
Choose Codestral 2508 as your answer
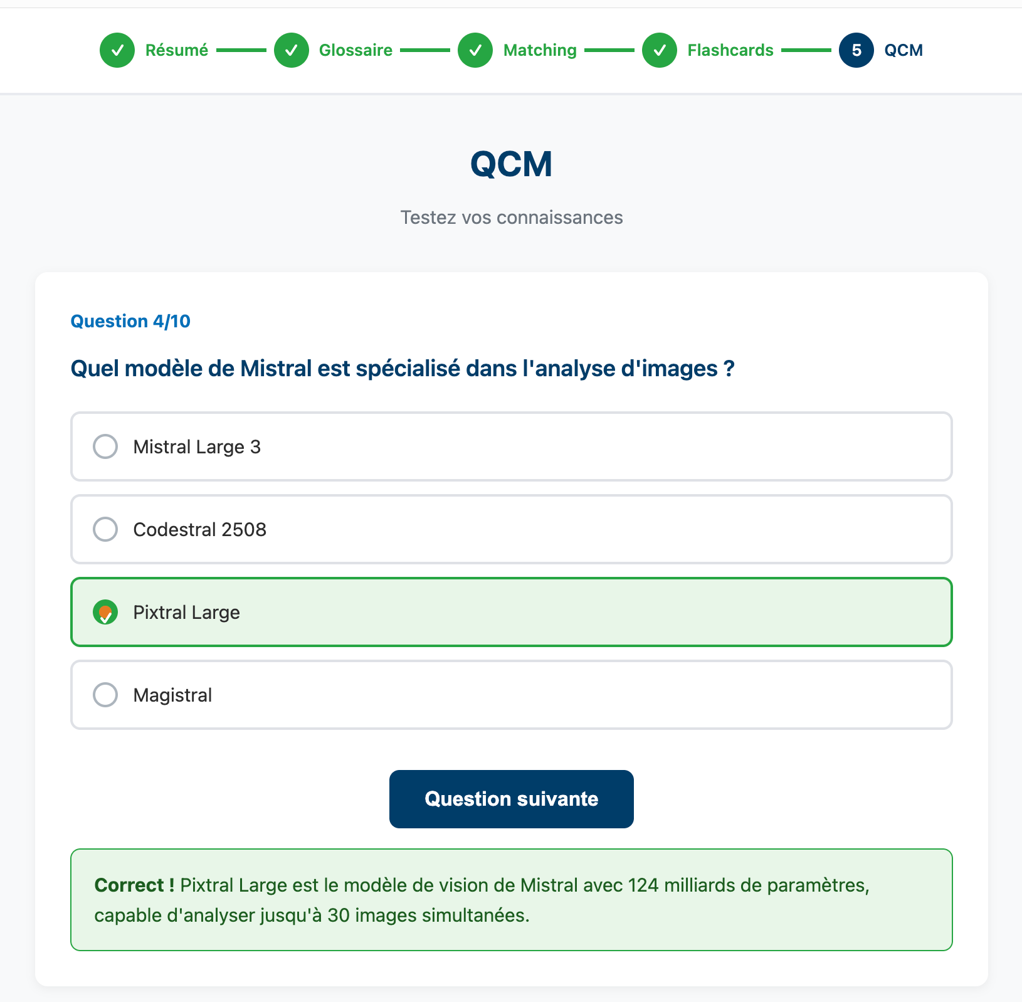tap(511, 530)
